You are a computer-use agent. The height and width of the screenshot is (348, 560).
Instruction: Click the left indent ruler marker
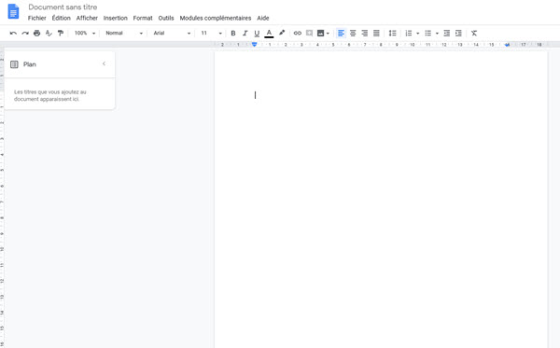254,45
